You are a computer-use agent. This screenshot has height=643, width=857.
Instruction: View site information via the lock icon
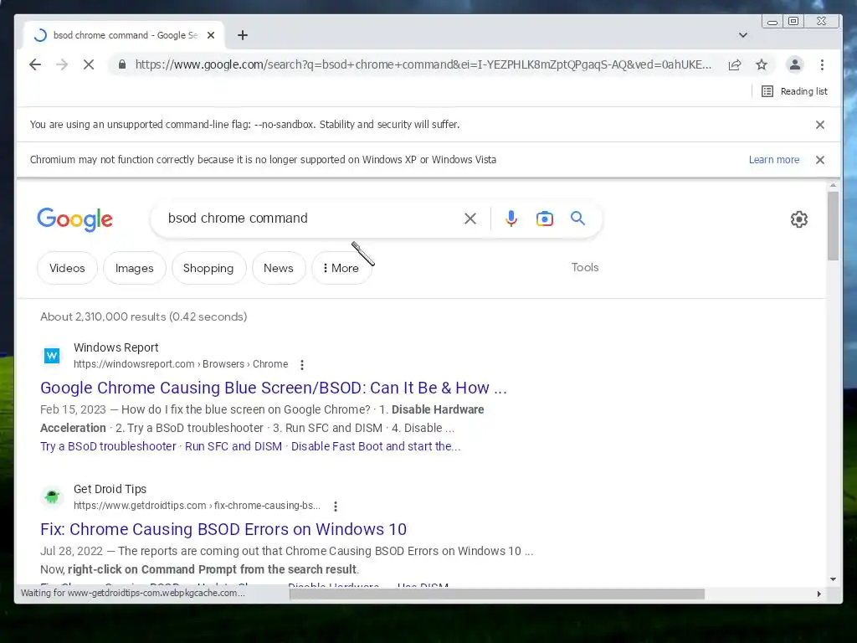(122, 64)
